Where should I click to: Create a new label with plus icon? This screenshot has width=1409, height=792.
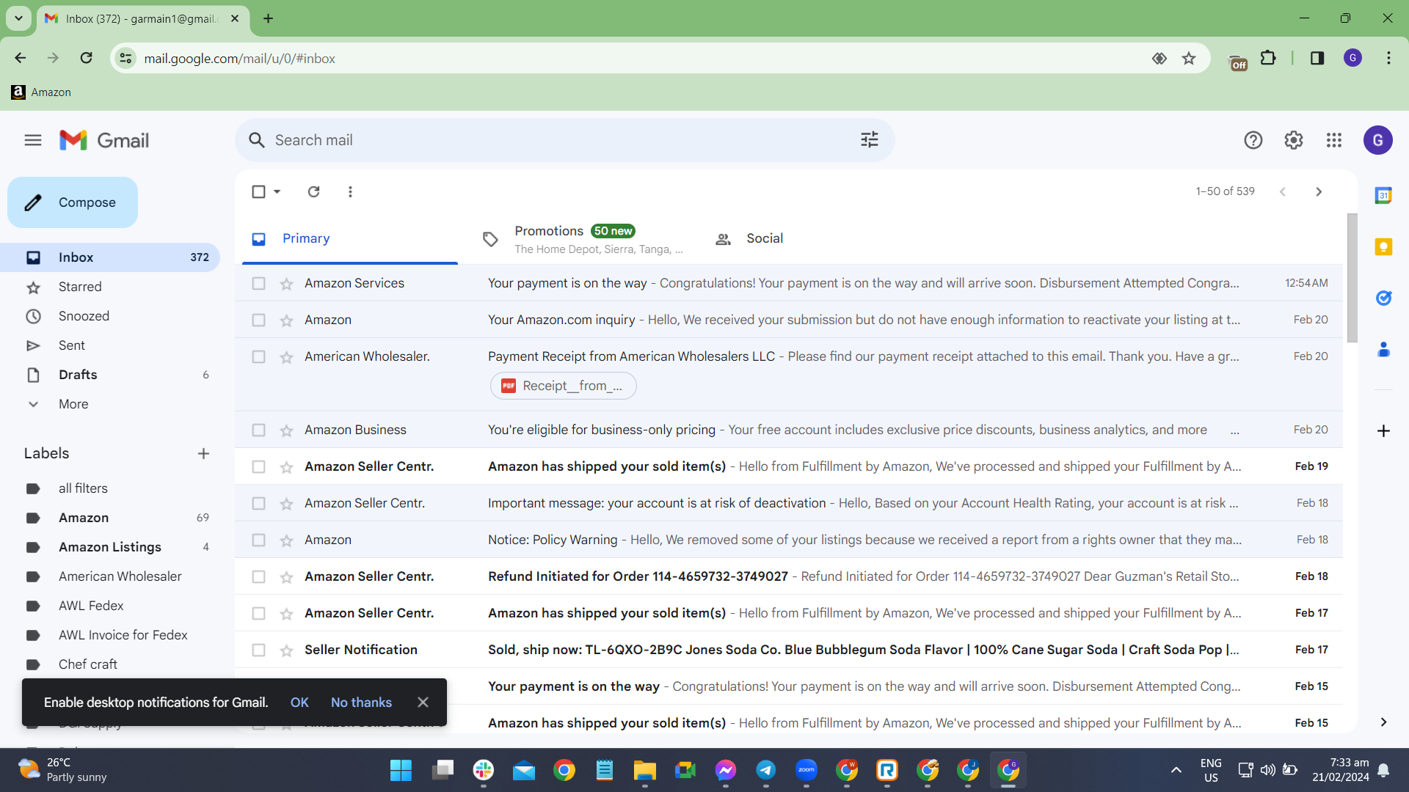point(203,453)
